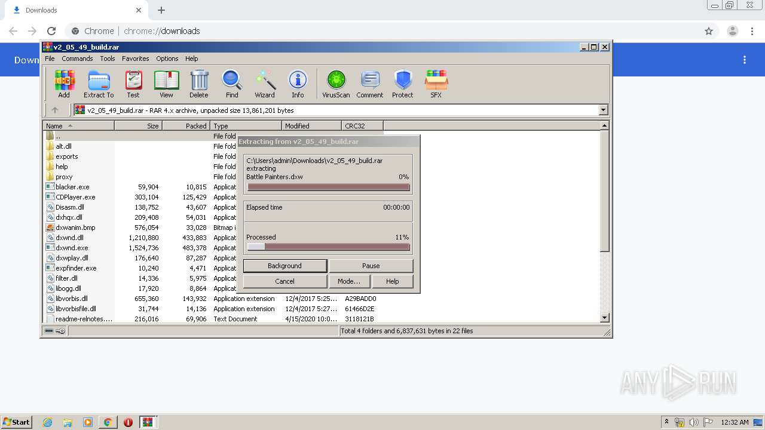Cancel the extraction
This screenshot has height=430, width=765.
coord(284,281)
